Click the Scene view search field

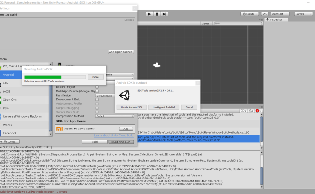(238, 23)
